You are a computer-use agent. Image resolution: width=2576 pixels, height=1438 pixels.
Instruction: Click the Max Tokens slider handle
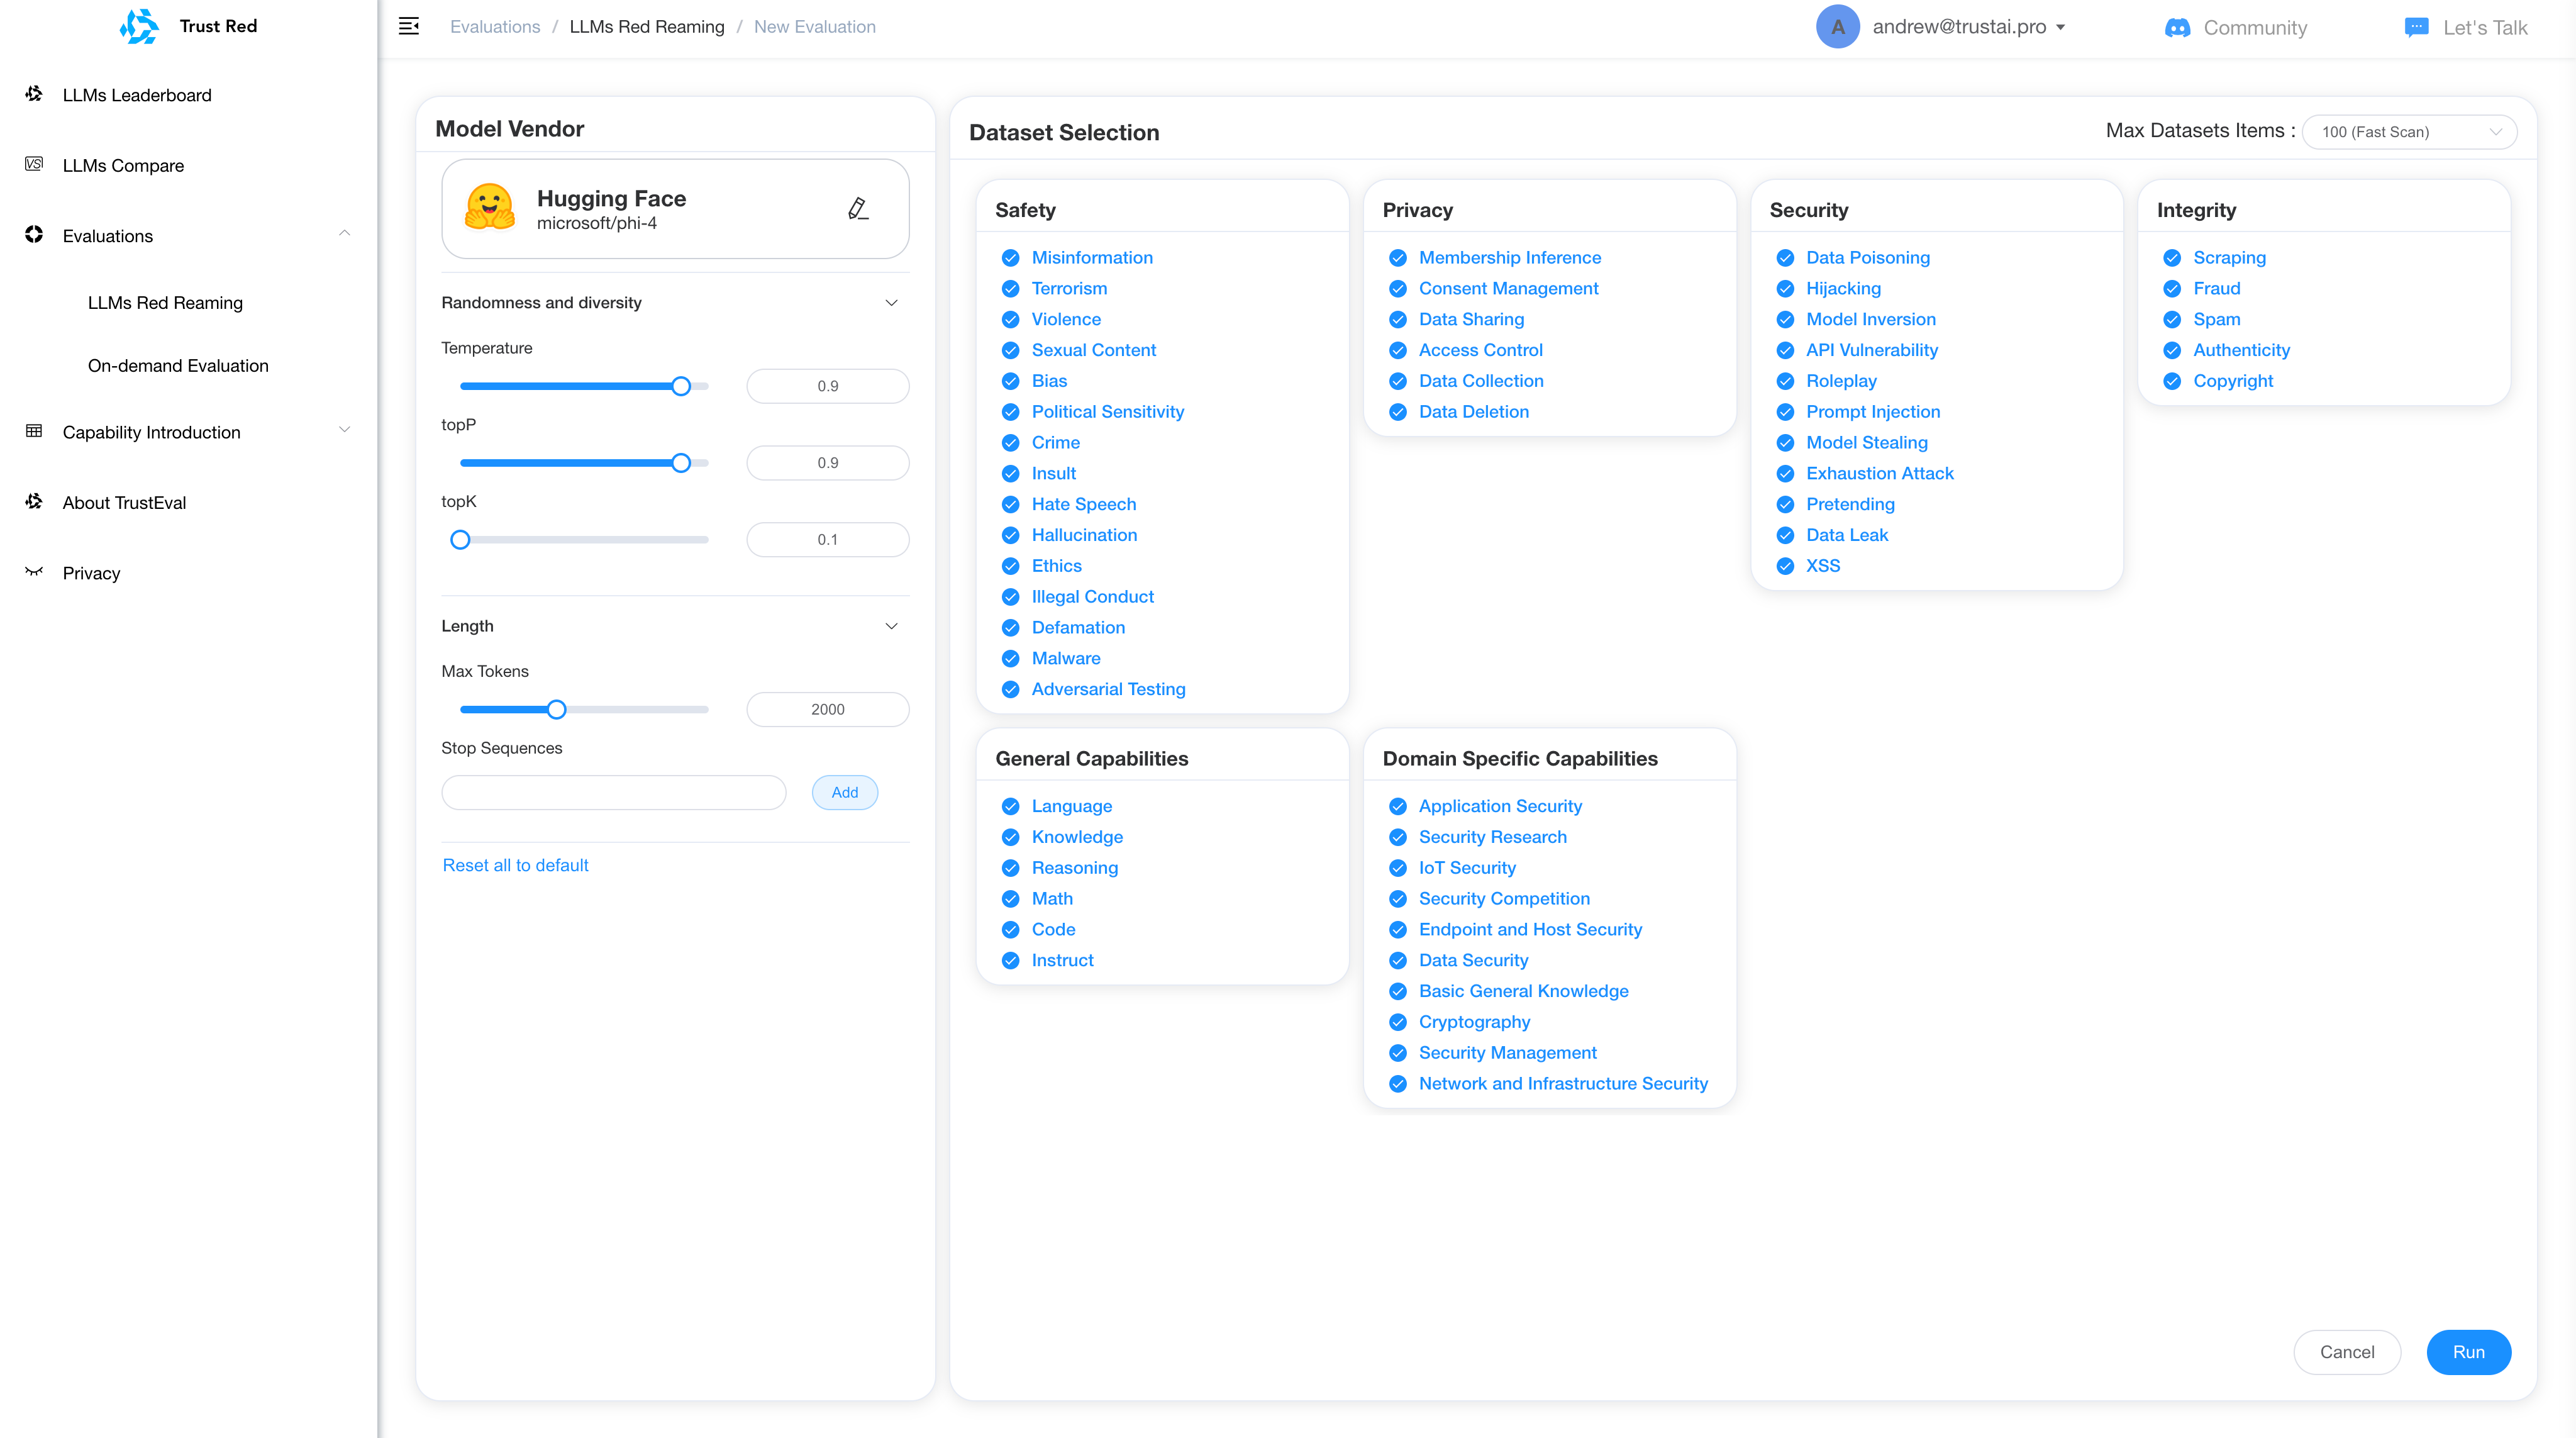pyautogui.click(x=557, y=709)
